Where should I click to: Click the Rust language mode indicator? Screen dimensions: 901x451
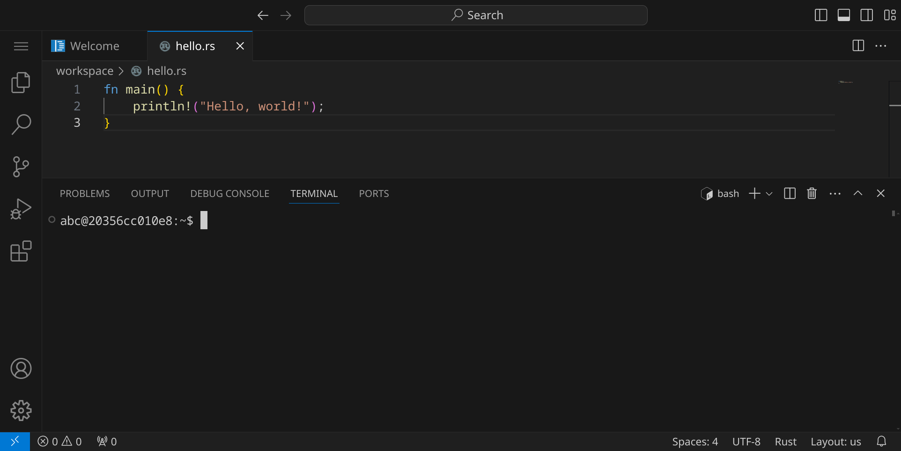coord(785,442)
